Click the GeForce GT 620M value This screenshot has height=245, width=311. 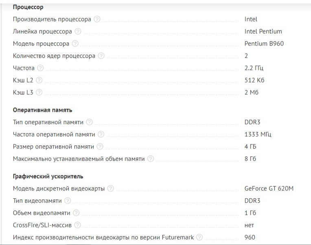269,188
